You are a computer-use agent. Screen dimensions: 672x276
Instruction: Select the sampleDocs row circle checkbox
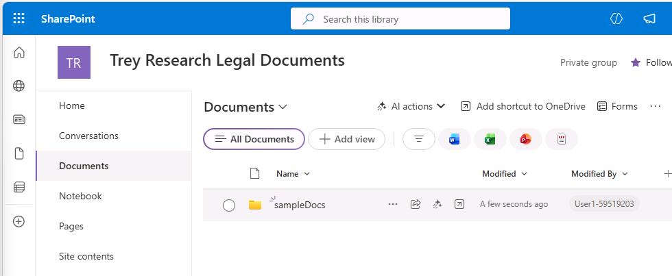pos(229,206)
